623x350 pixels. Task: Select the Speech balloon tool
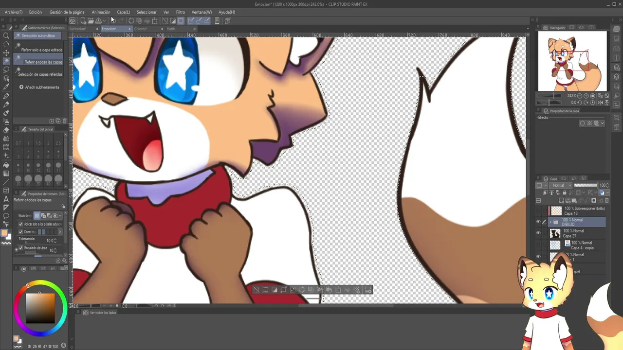pos(6,216)
